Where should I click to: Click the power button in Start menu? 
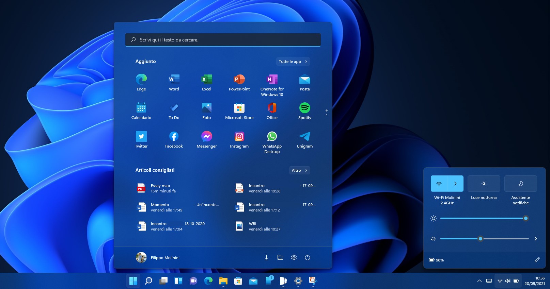coord(308,257)
